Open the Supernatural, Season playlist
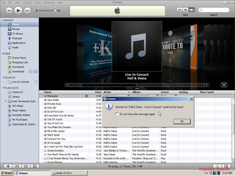235x176 pixels. pyautogui.click(x=25, y=124)
